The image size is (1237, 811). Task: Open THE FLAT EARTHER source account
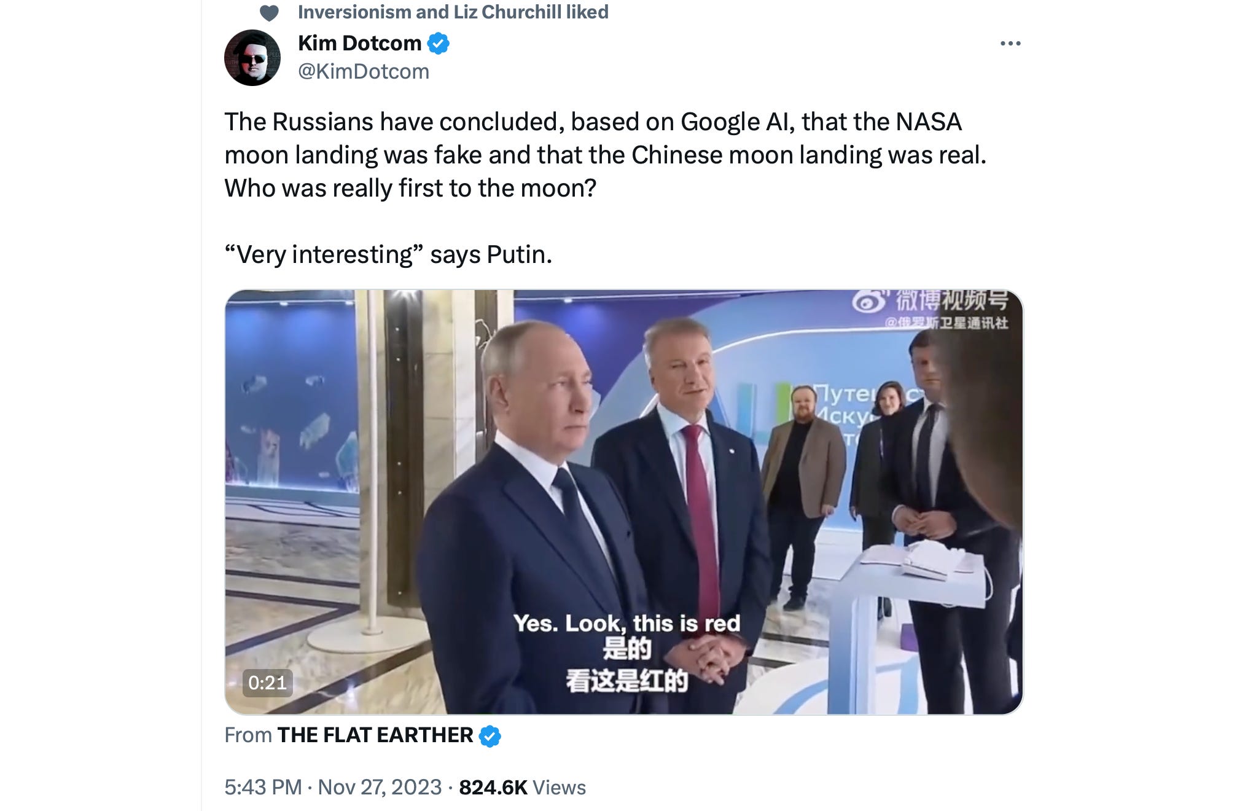(375, 735)
